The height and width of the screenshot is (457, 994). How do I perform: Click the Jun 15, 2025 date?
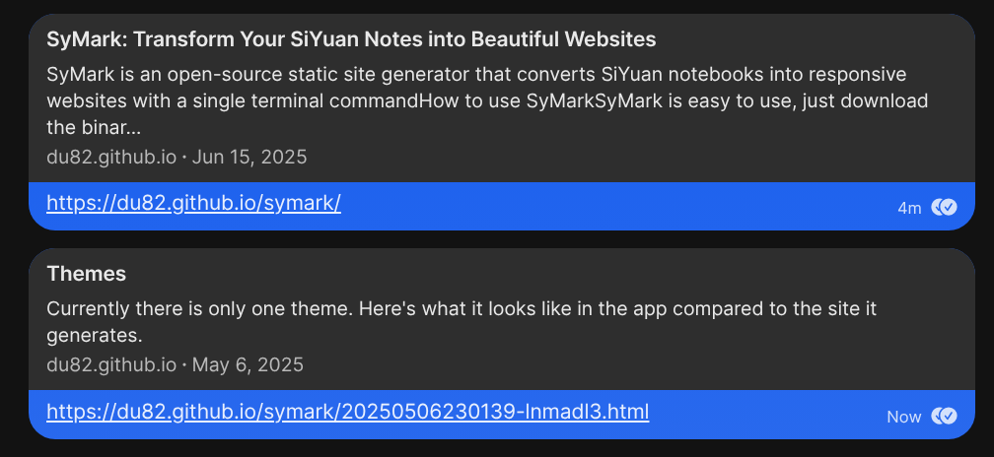point(249,157)
